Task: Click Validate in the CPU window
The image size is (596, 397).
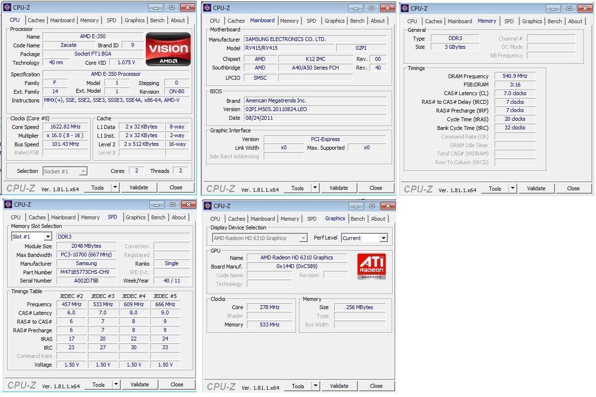Action: [139, 187]
